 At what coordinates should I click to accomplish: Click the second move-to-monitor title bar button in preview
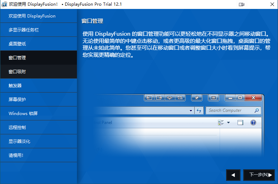pos(159,98)
